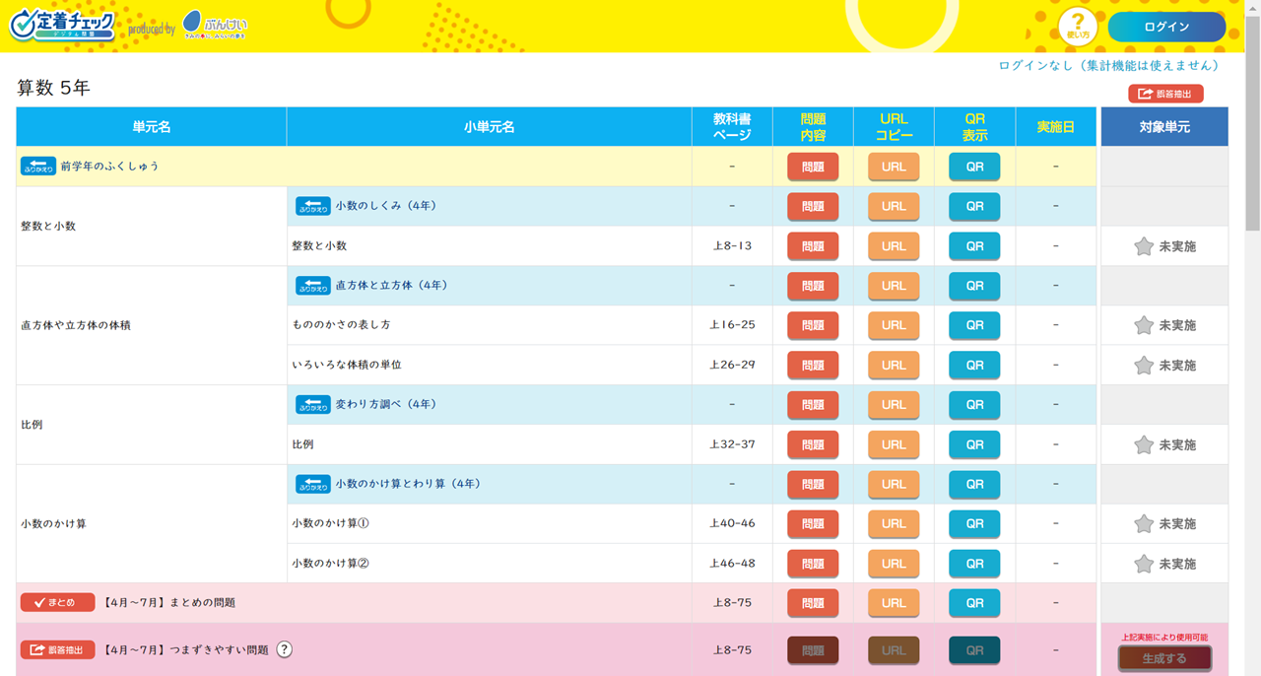Open the 小数のかけ算とわり算（4年） review link

(x=408, y=484)
